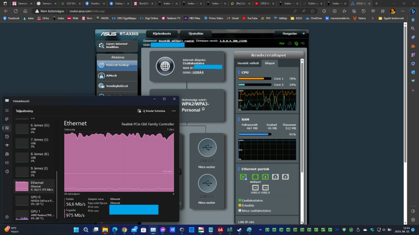Select 6. lemez (G:) disk entry
Image resolution: width=419 pixels, height=235 pixels.
[x=34, y=128]
